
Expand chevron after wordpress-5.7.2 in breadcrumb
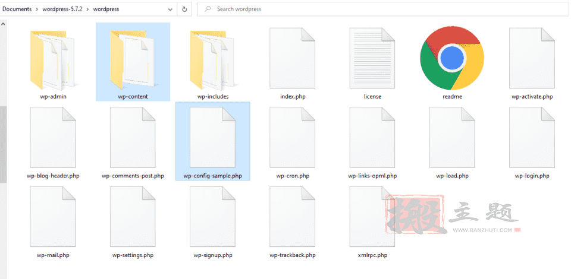click(x=88, y=9)
